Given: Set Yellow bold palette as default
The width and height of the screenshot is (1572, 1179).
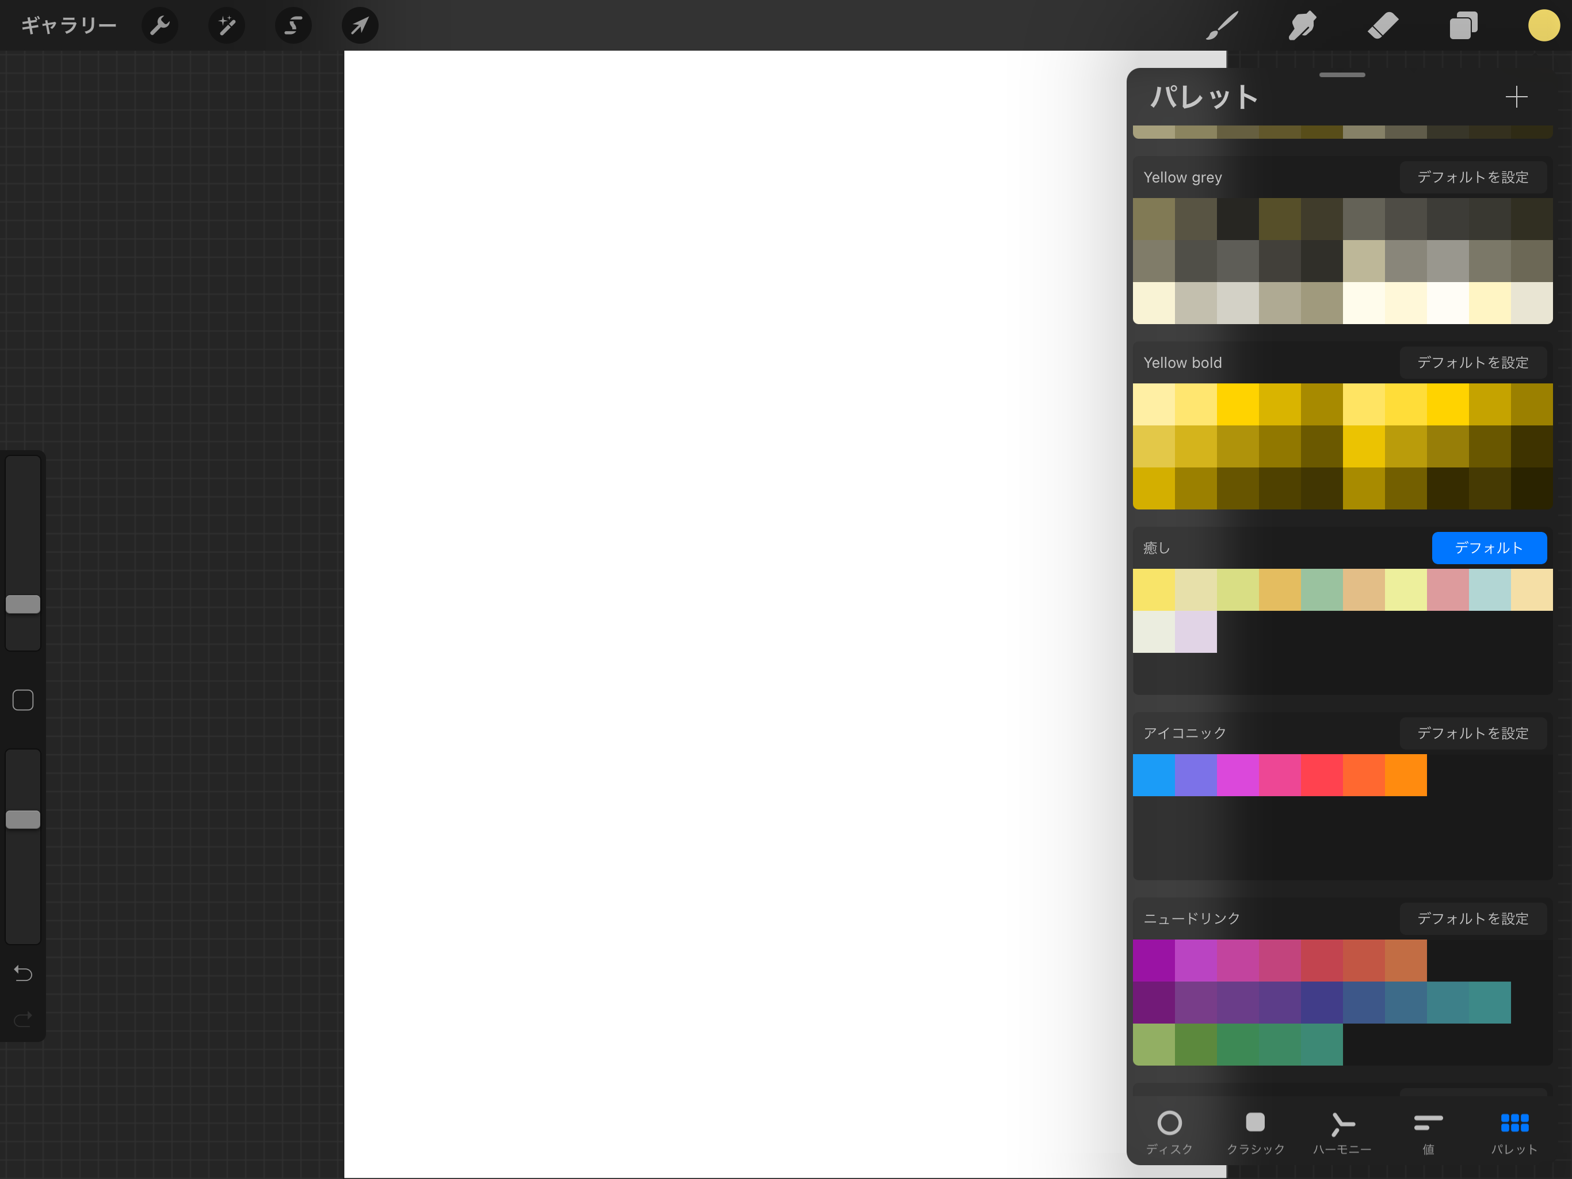Looking at the screenshot, I should (x=1472, y=363).
